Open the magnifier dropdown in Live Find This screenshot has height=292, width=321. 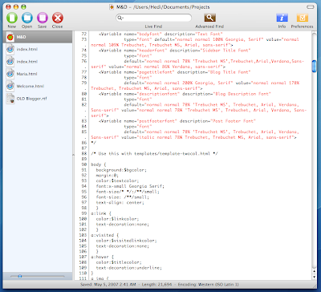(120, 18)
